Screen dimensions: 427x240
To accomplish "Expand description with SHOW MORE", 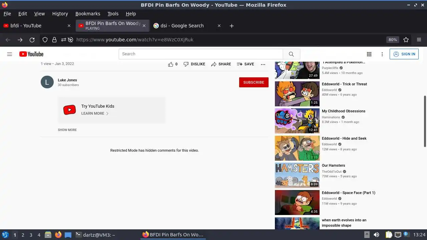I will 67,130.
